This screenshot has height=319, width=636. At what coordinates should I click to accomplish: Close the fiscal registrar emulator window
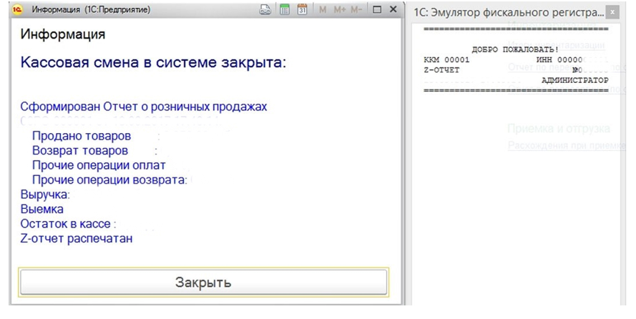pyautogui.click(x=610, y=13)
